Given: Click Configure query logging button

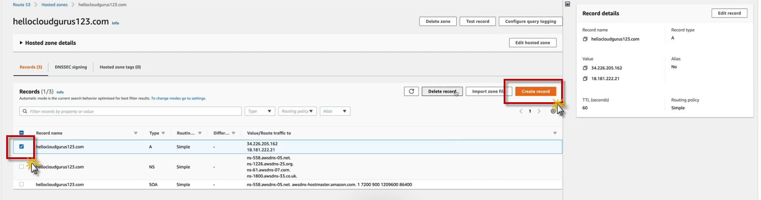Looking at the screenshot, I should pos(531,21).
